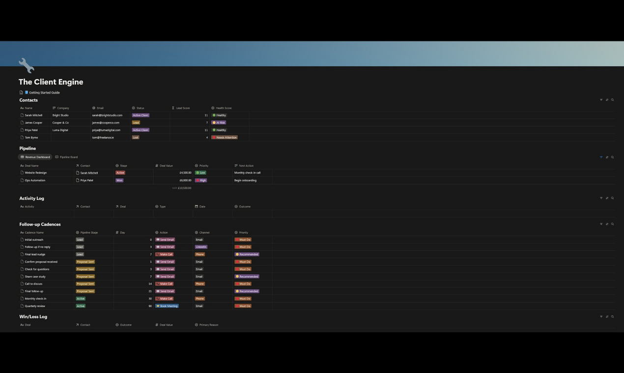Open the Email column header menu in Contacts
Screen dimensions: 624x373
pos(98,108)
